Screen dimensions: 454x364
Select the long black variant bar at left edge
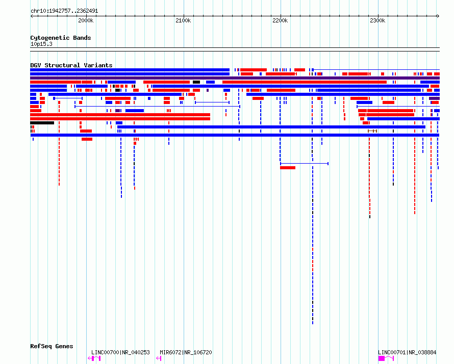(42, 123)
